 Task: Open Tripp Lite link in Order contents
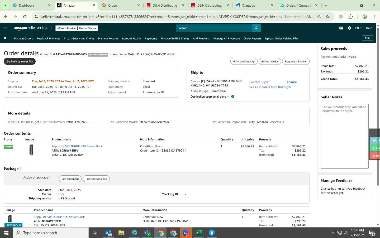point(77,146)
